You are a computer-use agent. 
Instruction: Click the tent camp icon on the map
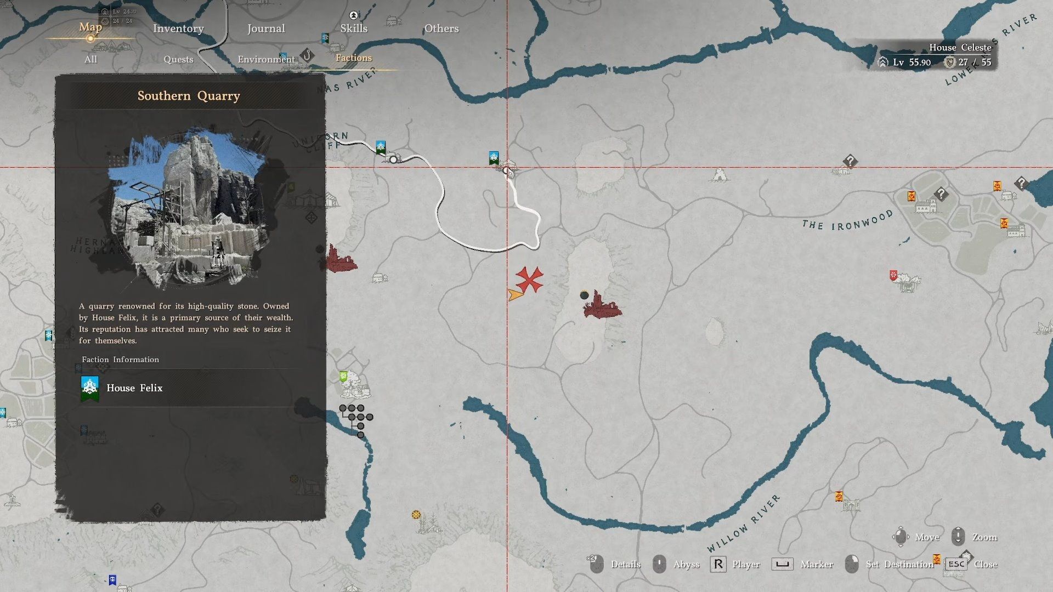coord(719,175)
